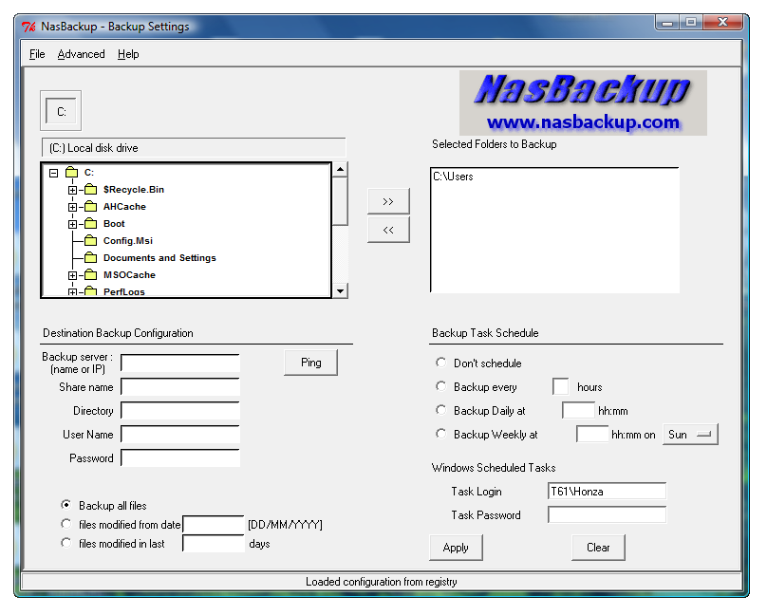
Task: Click the Loaded configuration from registry status
Action: [382, 581]
